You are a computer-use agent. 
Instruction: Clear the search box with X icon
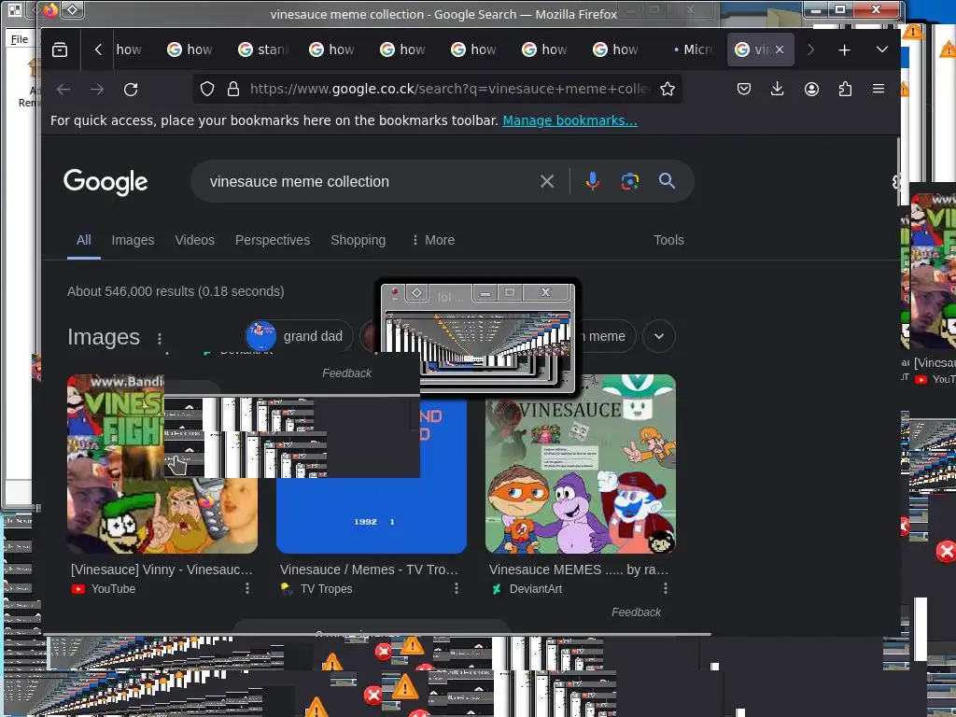[x=547, y=181]
